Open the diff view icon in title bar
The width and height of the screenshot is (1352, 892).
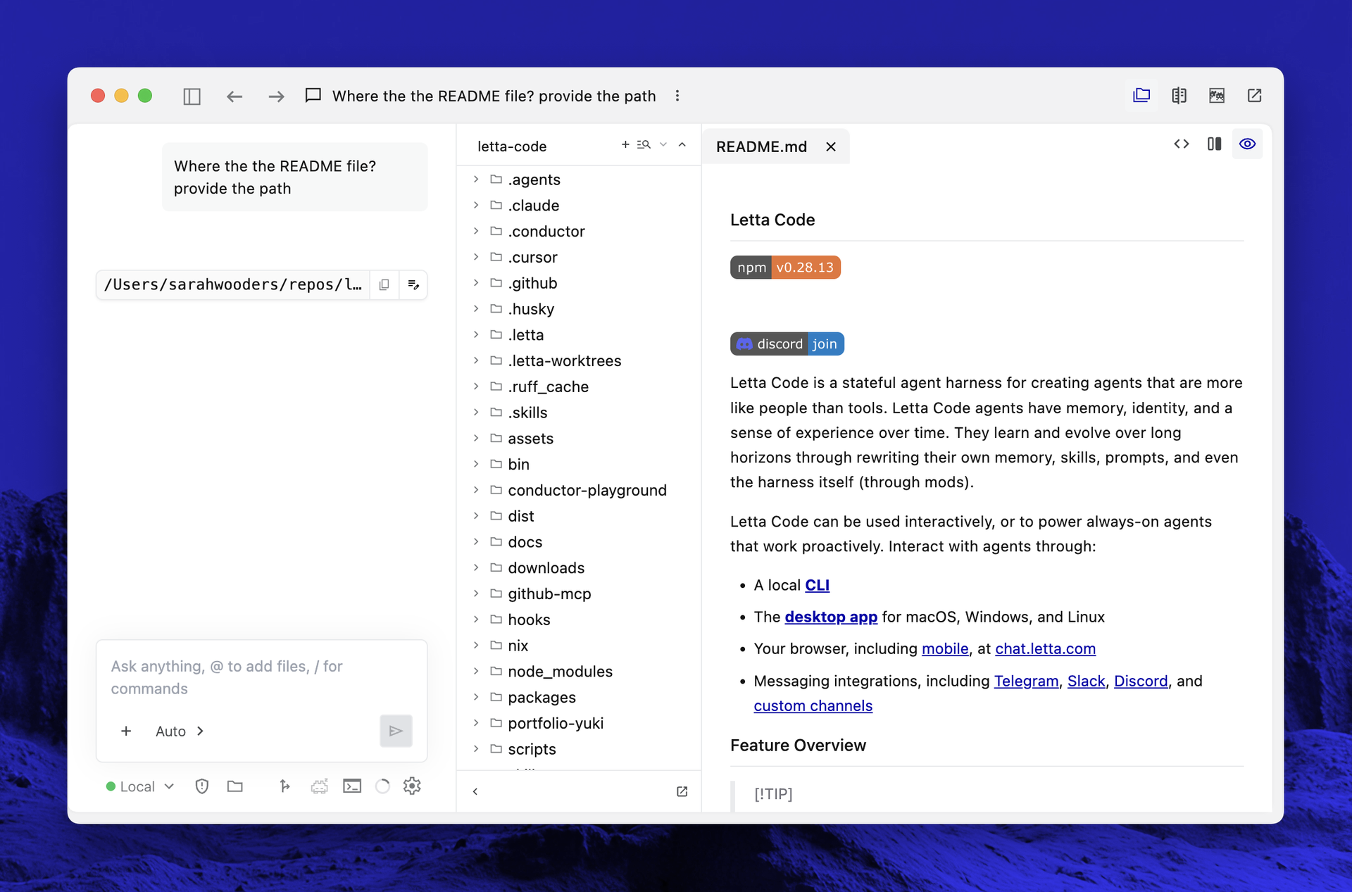tap(1179, 95)
